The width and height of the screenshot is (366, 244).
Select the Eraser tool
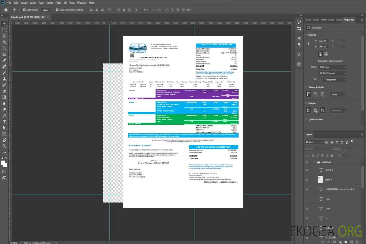pyautogui.click(x=4, y=91)
